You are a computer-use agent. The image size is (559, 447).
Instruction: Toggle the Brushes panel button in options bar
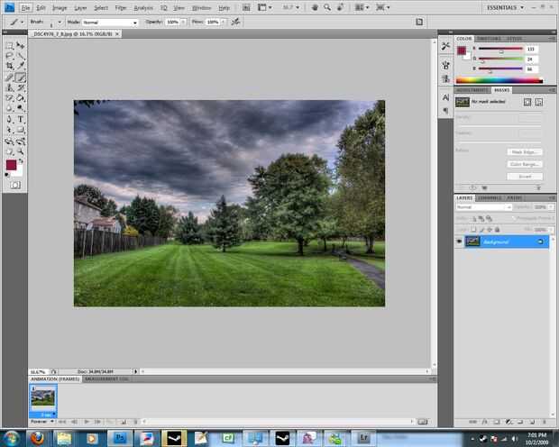point(419,23)
